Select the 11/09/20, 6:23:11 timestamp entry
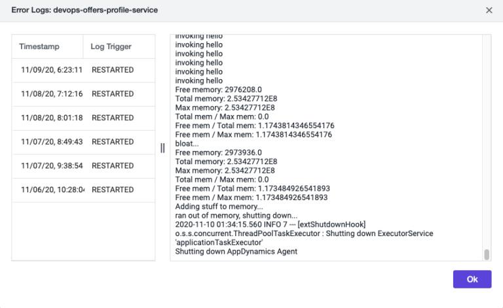Image resolution: width=503 pixels, height=308 pixels. click(x=51, y=70)
